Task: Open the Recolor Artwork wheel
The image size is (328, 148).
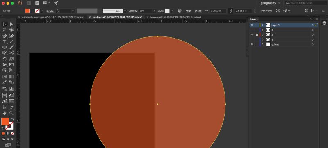Action: point(179,11)
